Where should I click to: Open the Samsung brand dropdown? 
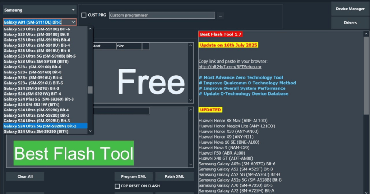click(40, 10)
